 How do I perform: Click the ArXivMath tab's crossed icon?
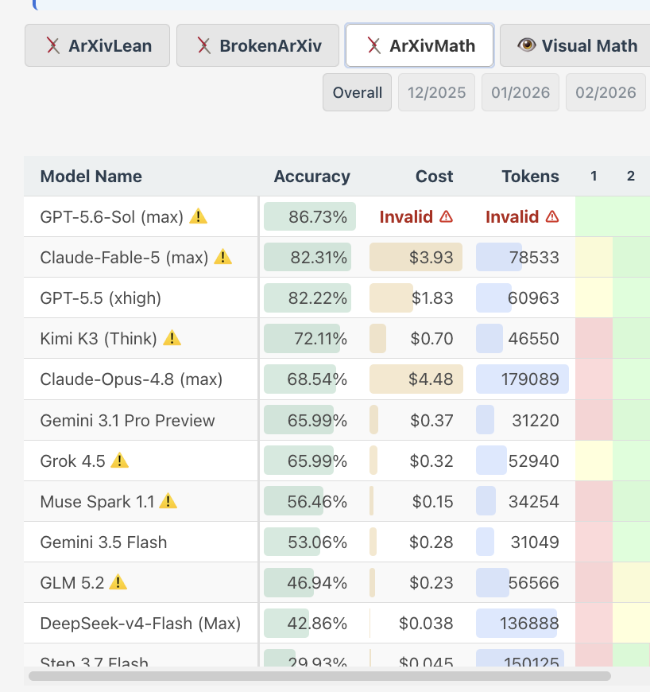coord(374,45)
